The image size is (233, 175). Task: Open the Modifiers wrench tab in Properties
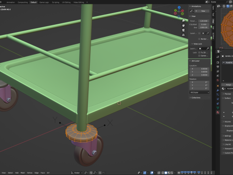coord(218,90)
